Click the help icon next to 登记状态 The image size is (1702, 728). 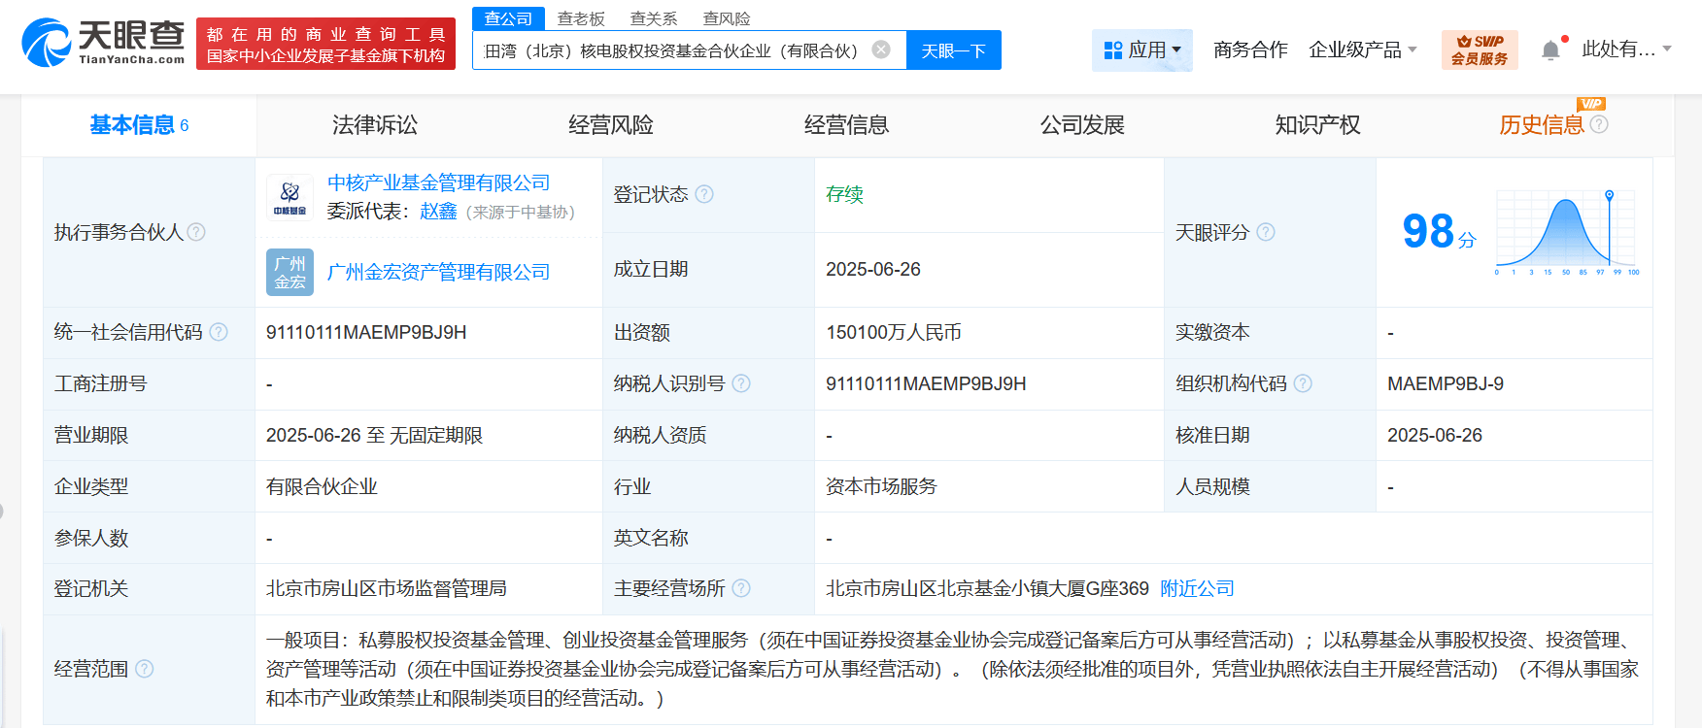pos(704,194)
